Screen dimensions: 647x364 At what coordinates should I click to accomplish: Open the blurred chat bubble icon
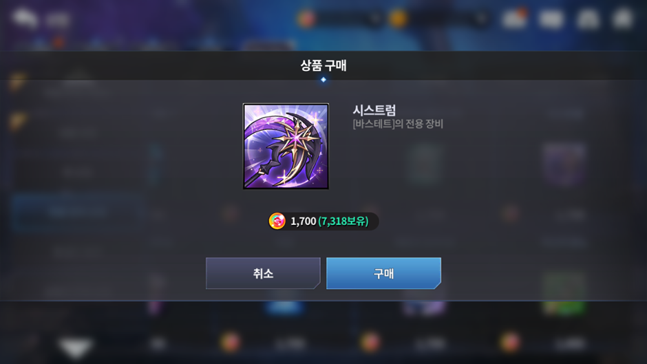[x=25, y=19]
